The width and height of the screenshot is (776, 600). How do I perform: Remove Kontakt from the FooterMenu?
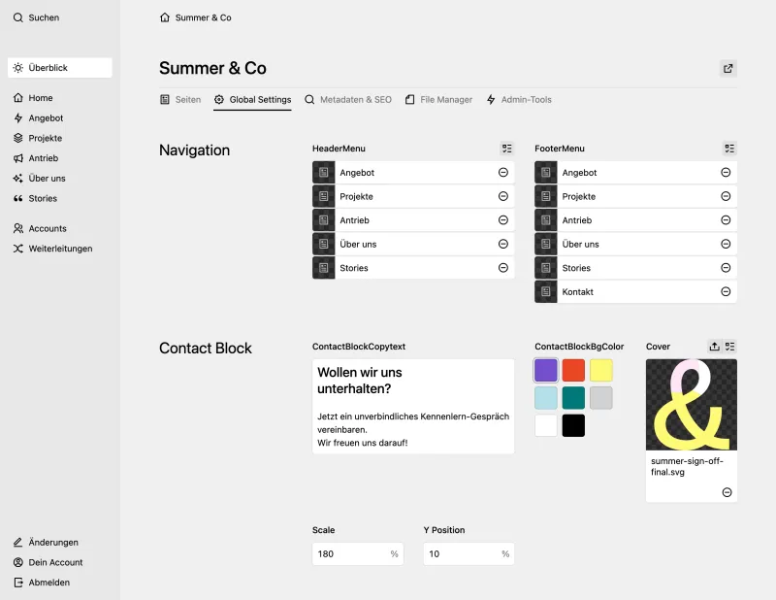tap(726, 291)
